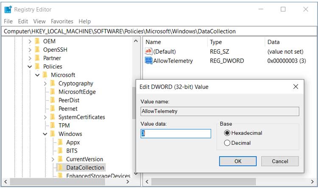Select the Hexadecimal base option

pyautogui.click(x=243, y=133)
